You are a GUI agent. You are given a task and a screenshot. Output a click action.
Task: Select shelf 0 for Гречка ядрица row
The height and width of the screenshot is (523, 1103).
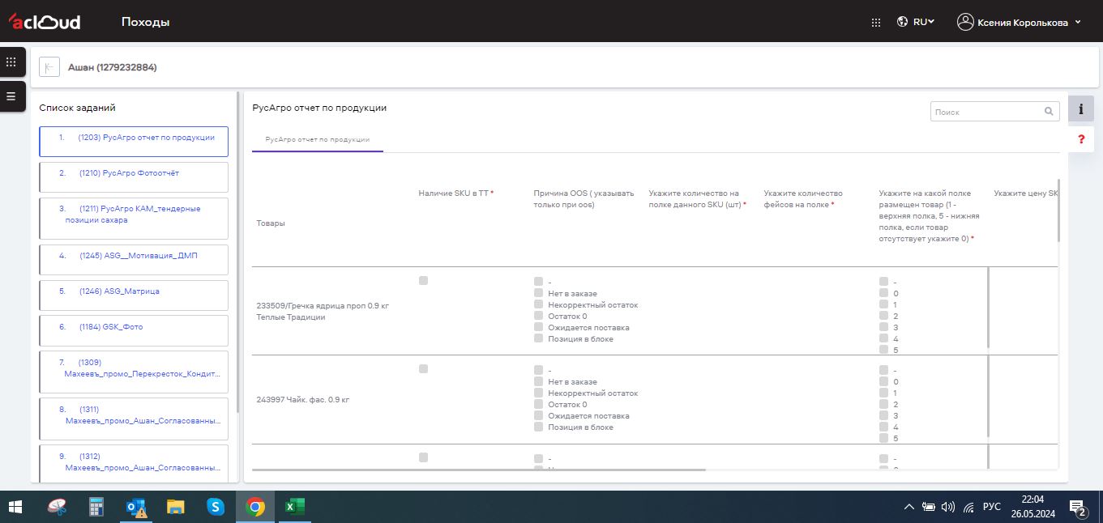(883, 293)
